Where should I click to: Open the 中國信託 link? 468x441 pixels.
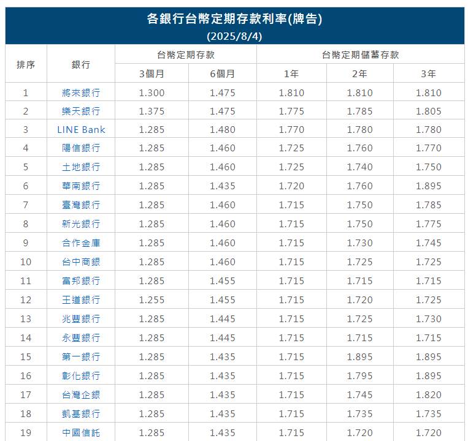pyautogui.click(x=81, y=433)
